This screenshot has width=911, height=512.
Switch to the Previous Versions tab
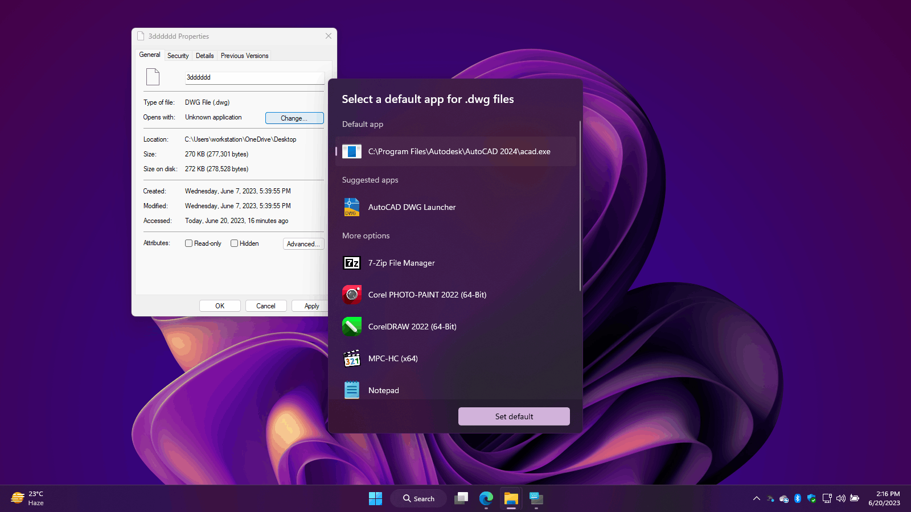(245, 56)
